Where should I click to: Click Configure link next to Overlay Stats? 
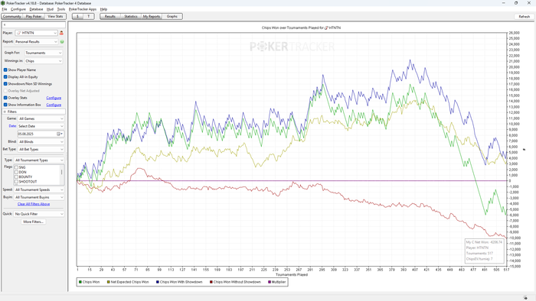[x=54, y=98]
